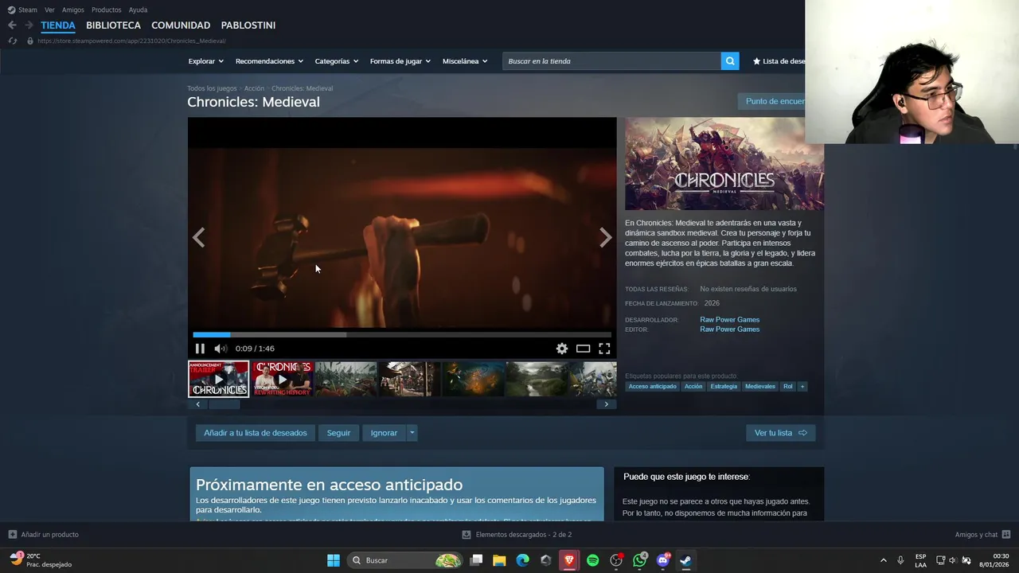Open downloads 'Elementos descargados' status

pos(517,535)
